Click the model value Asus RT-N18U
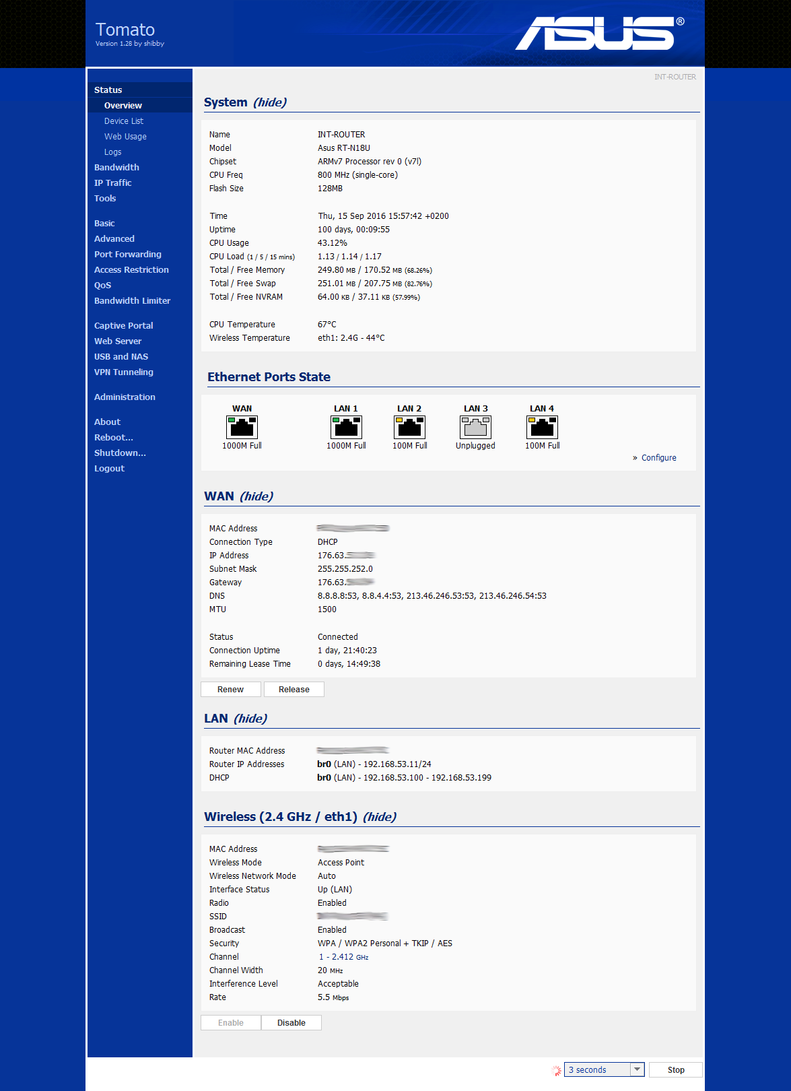This screenshot has width=791, height=1091. click(344, 148)
